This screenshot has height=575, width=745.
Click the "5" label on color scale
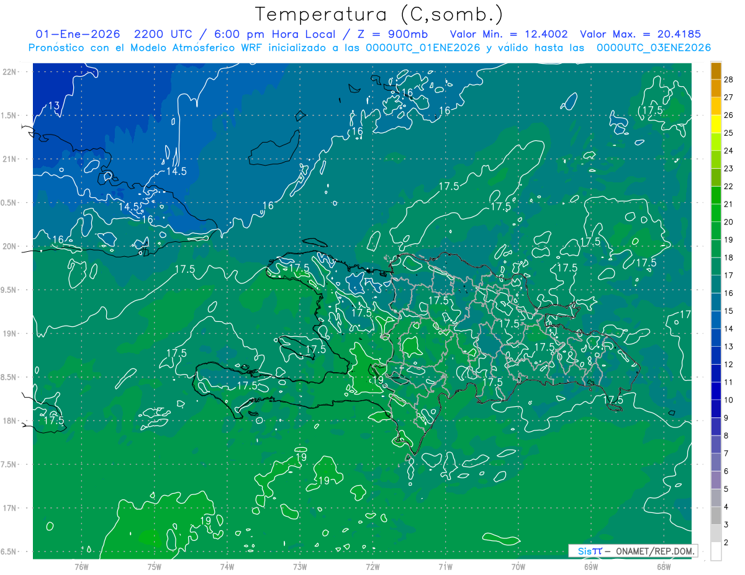[x=726, y=489]
